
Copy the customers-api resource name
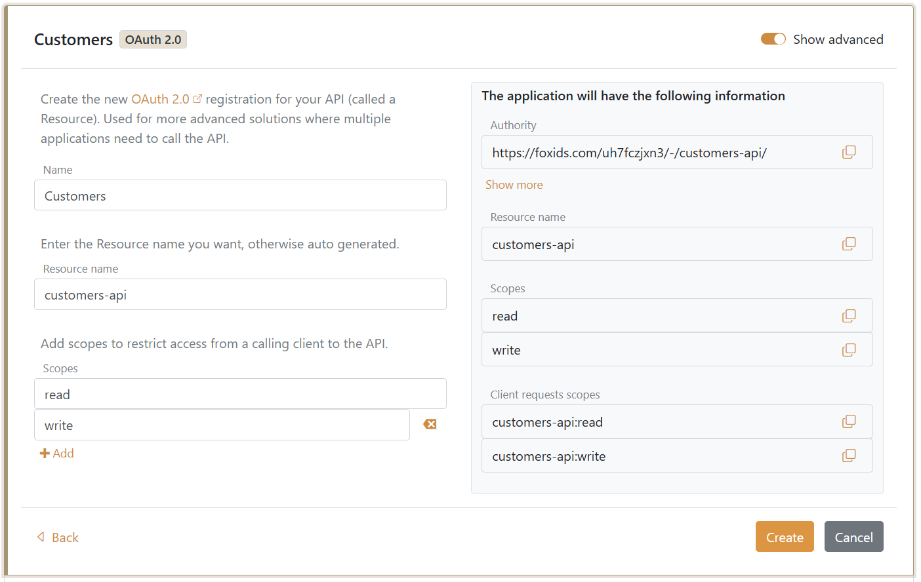(x=849, y=244)
